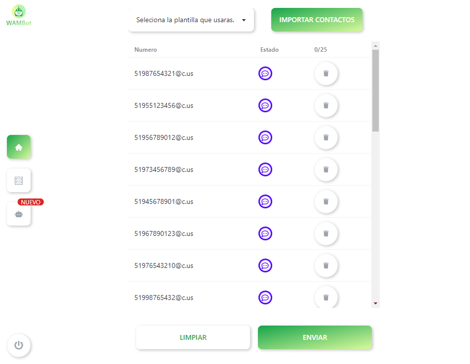The height and width of the screenshot is (364, 470).
Task: Click the IMPORTAR CONTACTOS button
Action: pyautogui.click(x=317, y=20)
